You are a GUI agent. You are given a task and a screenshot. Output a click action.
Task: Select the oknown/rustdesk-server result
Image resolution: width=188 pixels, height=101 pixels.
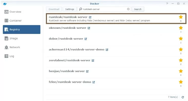coord(116,29)
